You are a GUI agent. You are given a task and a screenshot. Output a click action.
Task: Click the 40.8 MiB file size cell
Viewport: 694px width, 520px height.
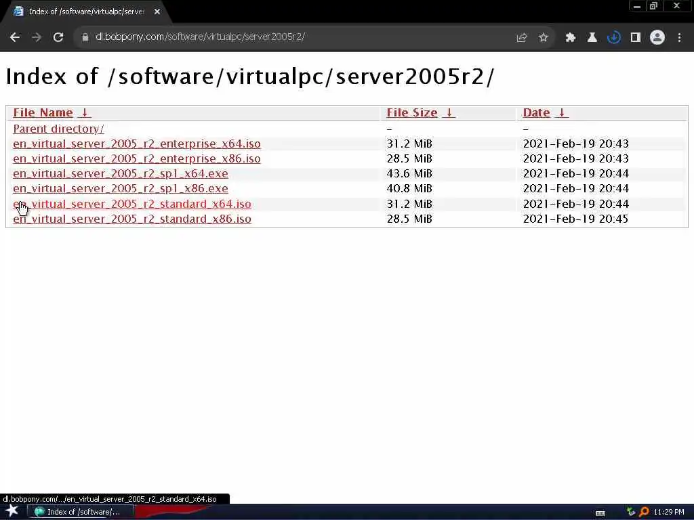point(409,189)
